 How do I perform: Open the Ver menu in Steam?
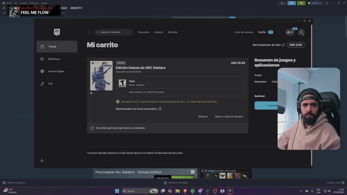16,3
